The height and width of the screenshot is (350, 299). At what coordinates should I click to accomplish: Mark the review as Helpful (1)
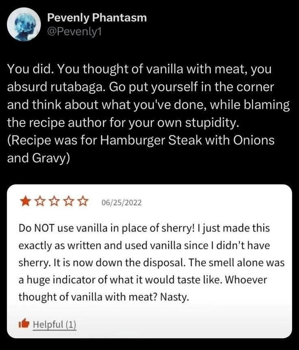(x=54, y=324)
